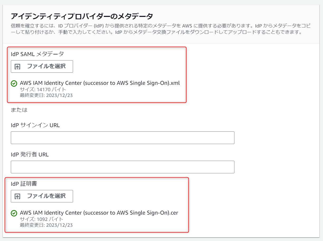Click the IdP 発行者 URL label
This screenshot has width=323, height=241.
(30, 155)
